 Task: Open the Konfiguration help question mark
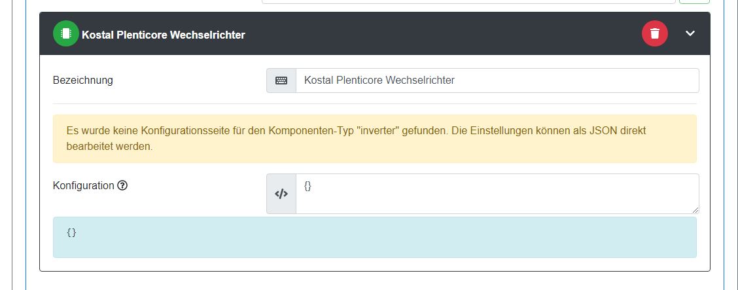122,185
